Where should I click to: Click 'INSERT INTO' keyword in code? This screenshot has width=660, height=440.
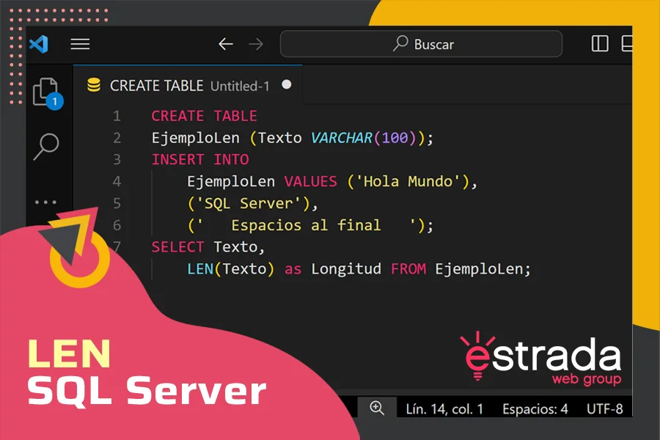[200, 160]
